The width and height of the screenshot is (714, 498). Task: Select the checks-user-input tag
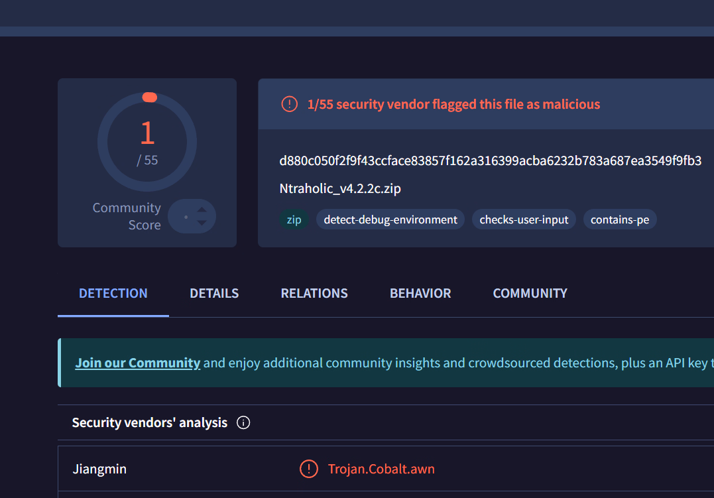click(x=524, y=219)
